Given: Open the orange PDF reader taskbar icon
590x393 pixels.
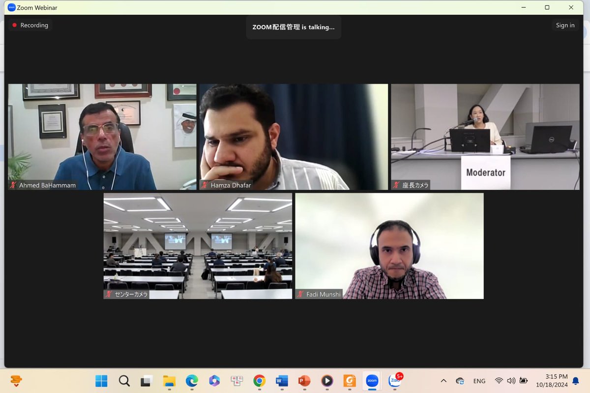Looking at the screenshot, I should [x=350, y=381].
